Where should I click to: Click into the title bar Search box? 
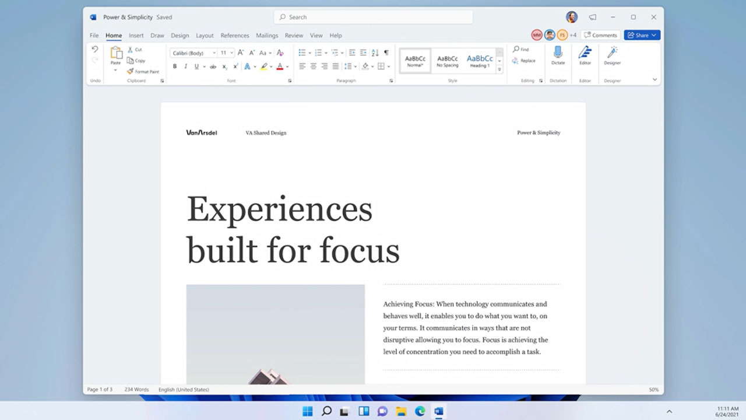[373, 17]
